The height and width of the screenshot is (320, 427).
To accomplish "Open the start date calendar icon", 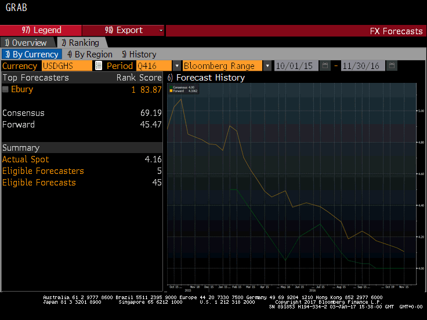I will click(x=325, y=66).
